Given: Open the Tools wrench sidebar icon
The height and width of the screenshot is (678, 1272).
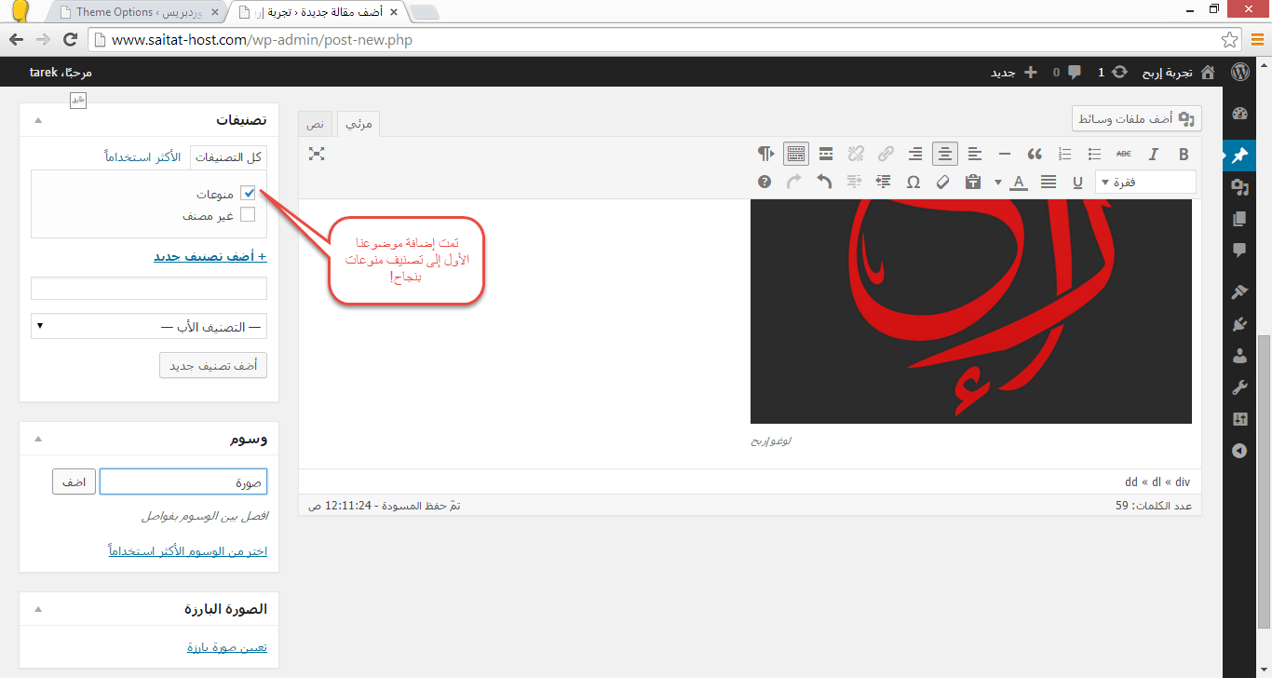Looking at the screenshot, I should [x=1239, y=387].
